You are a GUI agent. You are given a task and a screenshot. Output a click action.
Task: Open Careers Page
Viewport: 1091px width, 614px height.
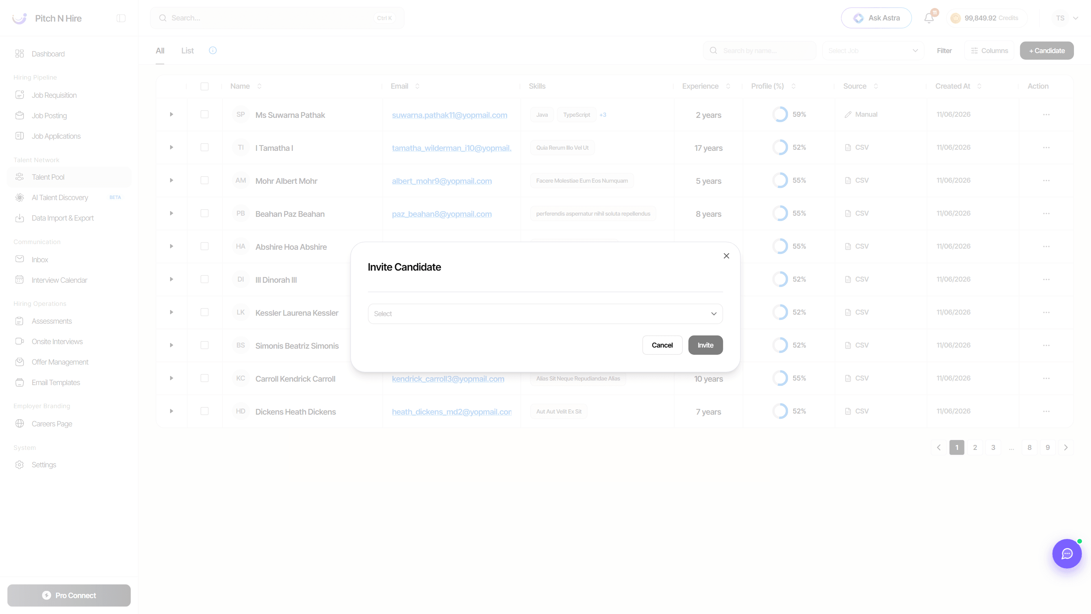[69, 424]
